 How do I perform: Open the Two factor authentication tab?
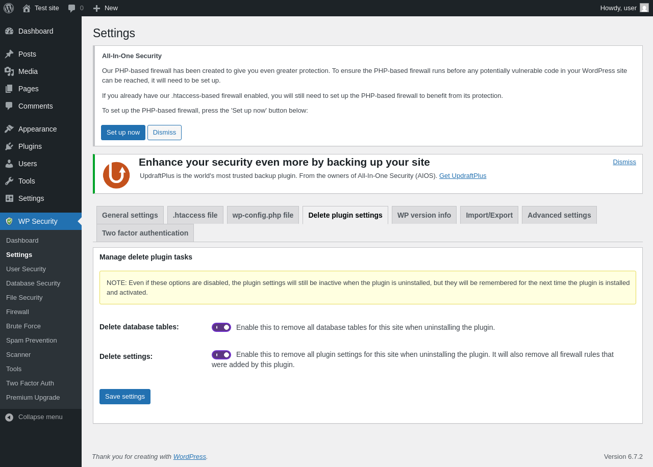[145, 233]
